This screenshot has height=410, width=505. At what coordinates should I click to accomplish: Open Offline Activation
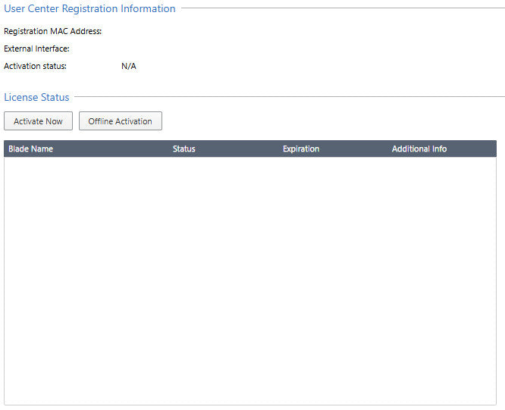120,121
